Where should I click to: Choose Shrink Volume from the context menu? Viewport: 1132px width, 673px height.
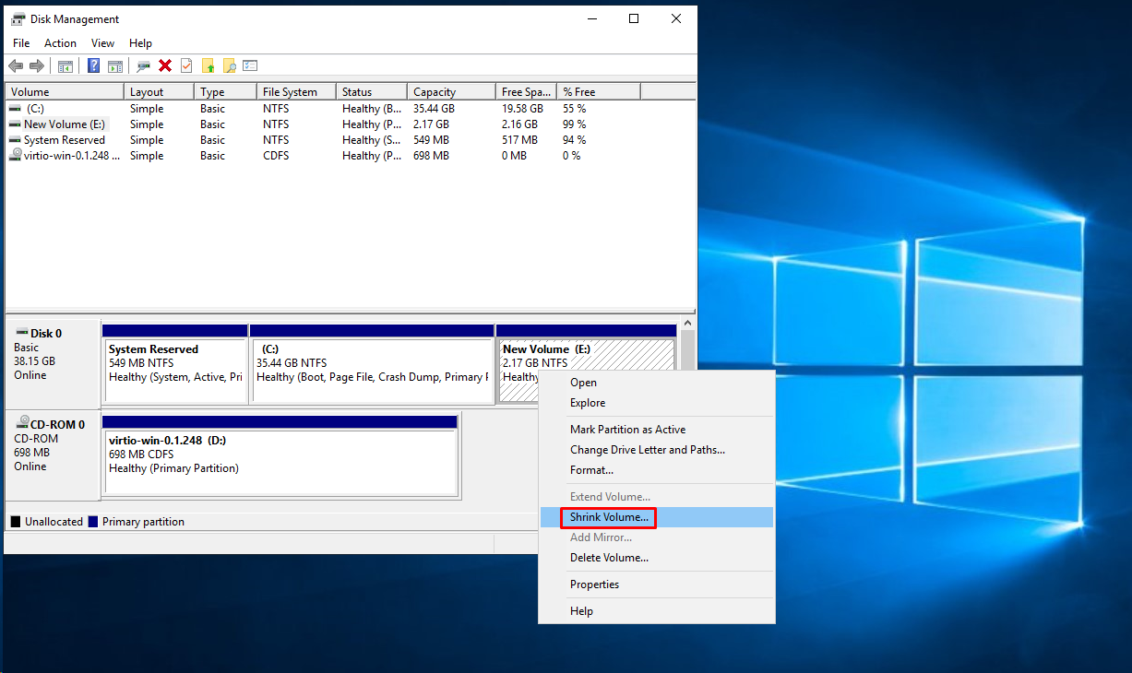[608, 517]
